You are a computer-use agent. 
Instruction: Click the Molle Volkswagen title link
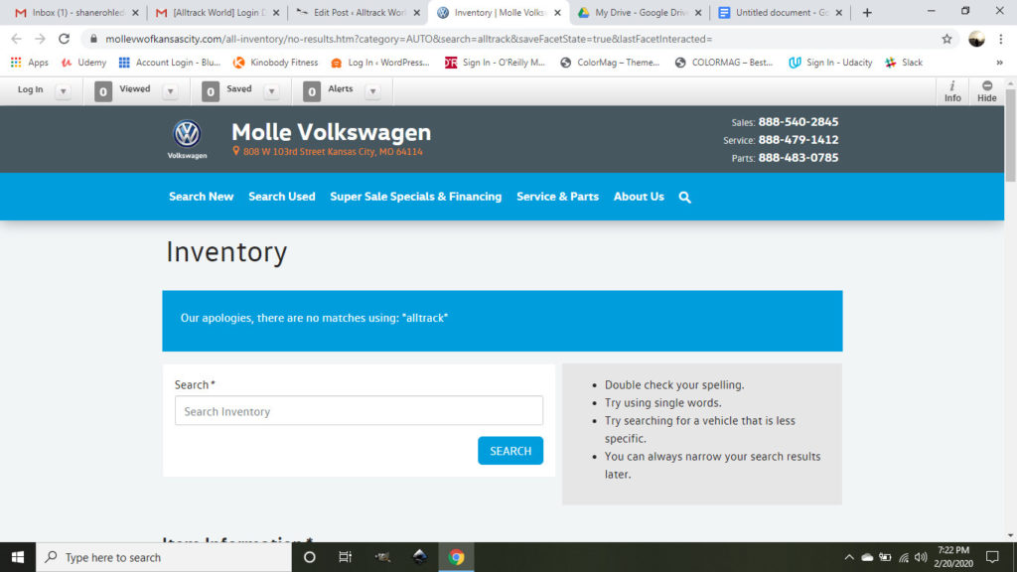point(331,132)
